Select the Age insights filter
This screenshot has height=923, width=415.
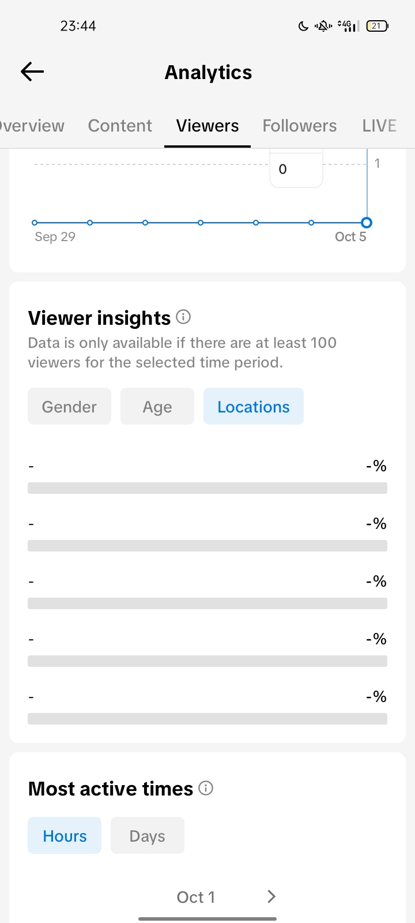point(157,407)
